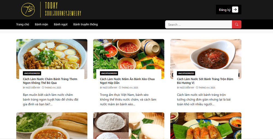
Task: Select the Bánh truyền thống menu item
Action: [85, 25]
